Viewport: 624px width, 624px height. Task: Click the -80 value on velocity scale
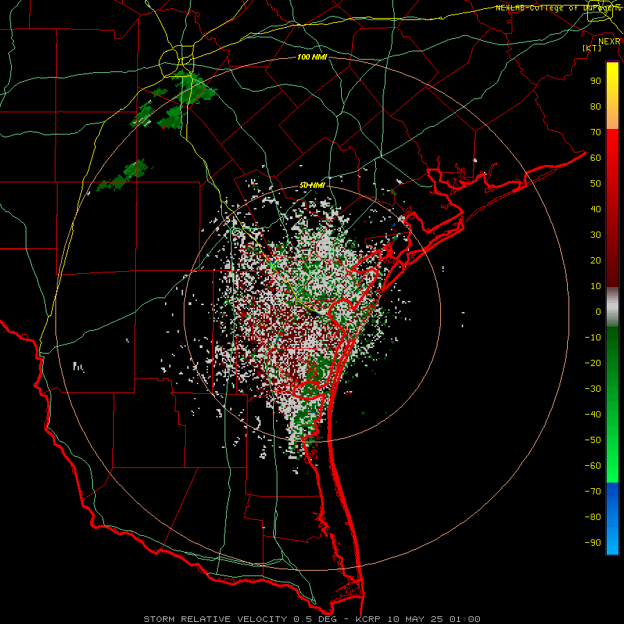pos(593,517)
